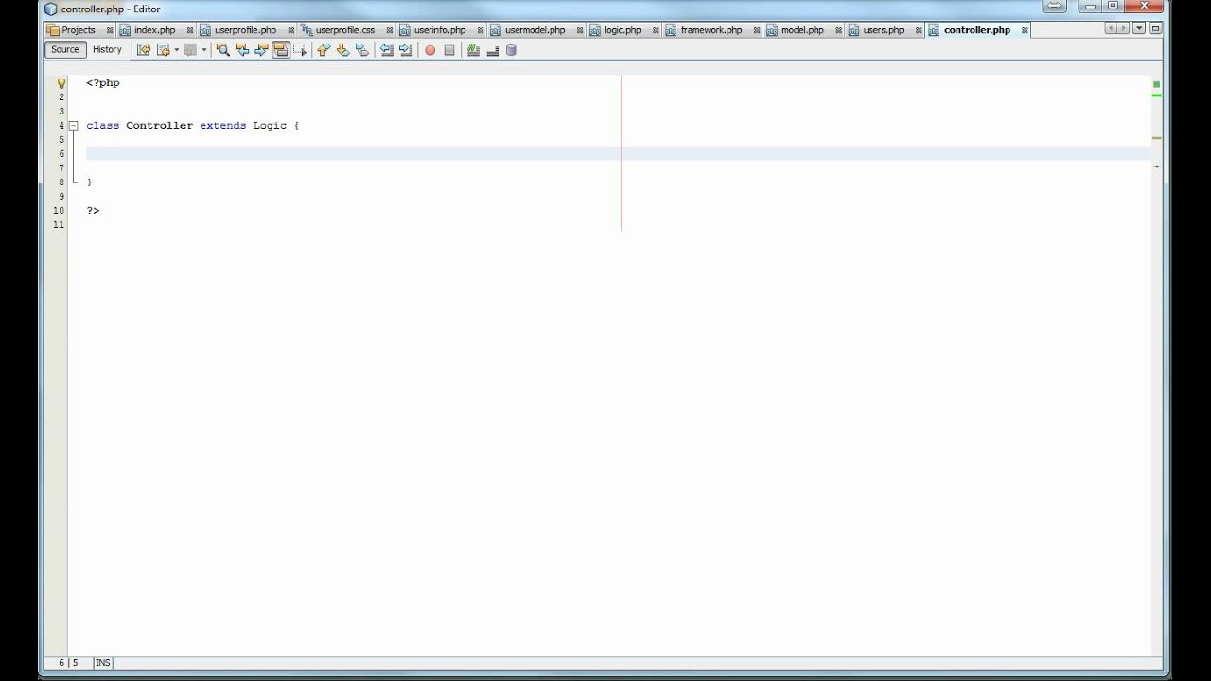Click the '6 | 5' cursor position indicator
The width and height of the screenshot is (1211, 681).
click(x=68, y=663)
